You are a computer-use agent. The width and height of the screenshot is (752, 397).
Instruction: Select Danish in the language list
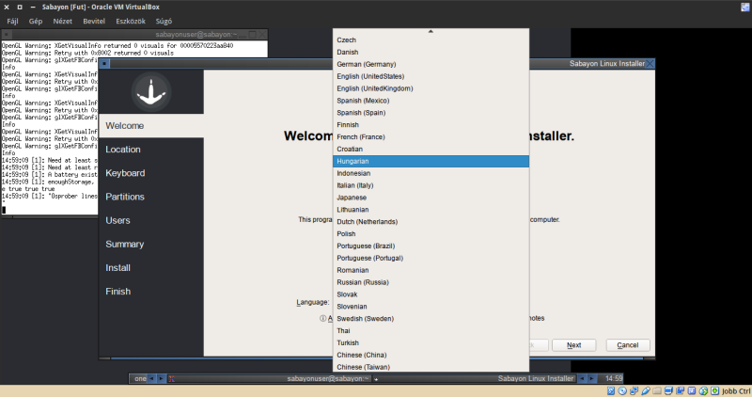(x=431, y=52)
